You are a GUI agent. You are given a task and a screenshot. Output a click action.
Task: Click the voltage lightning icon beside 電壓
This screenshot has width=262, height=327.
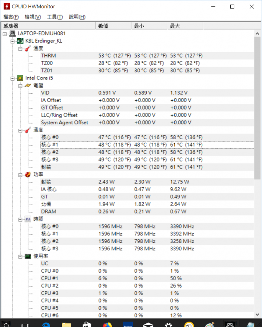(28, 85)
